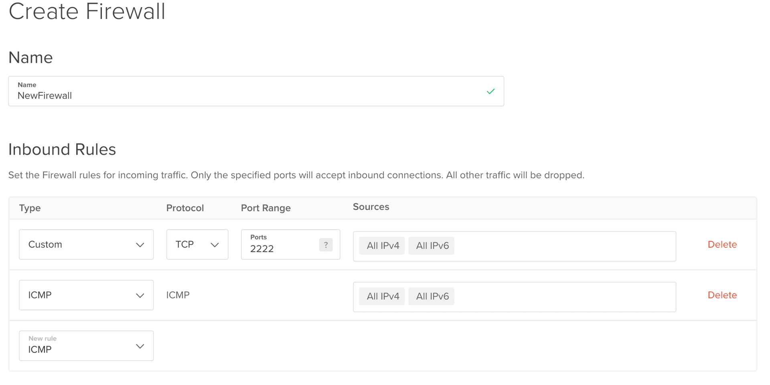
Task: Click the chevron in New rule selector
Action: click(140, 346)
